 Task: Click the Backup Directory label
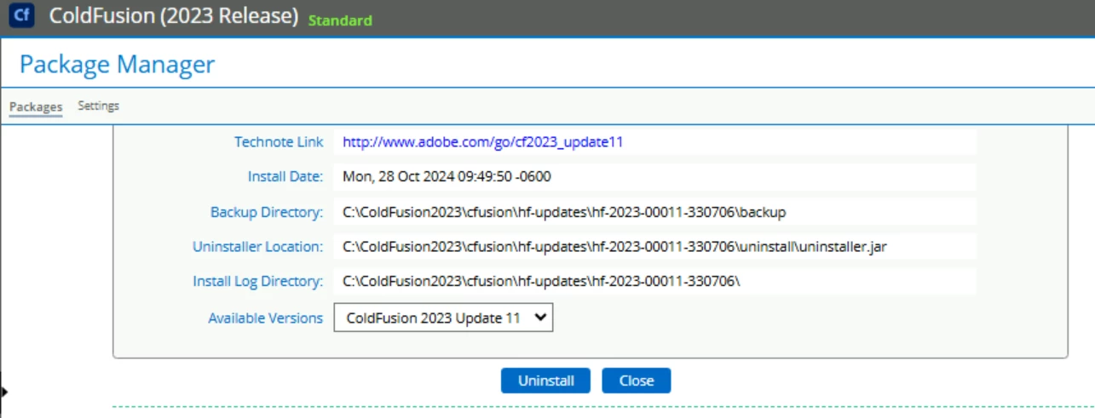267,212
